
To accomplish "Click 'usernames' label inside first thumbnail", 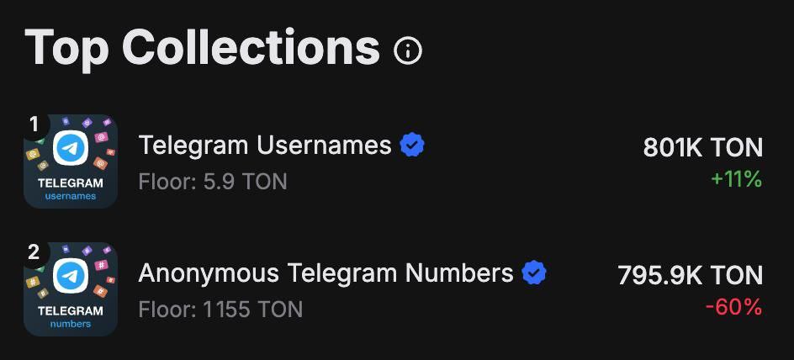I will [x=71, y=196].
